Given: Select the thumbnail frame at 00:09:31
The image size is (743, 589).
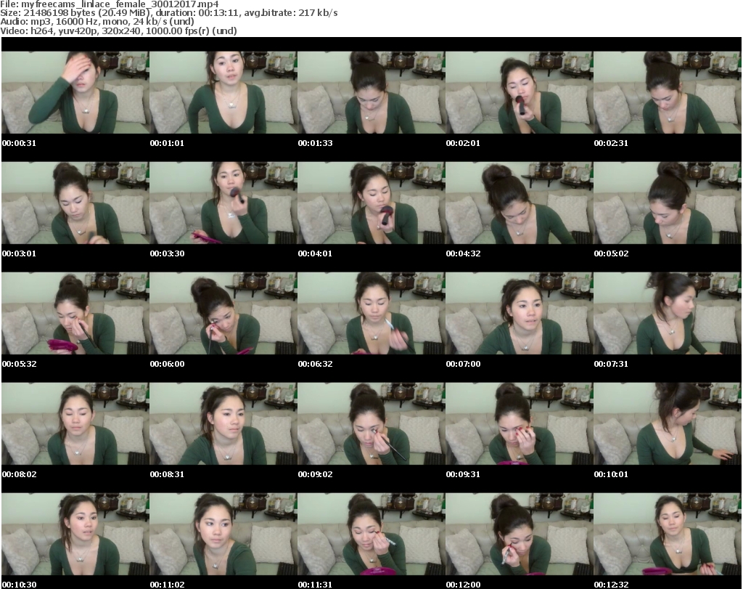Looking at the screenshot, I should click(520, 424).
